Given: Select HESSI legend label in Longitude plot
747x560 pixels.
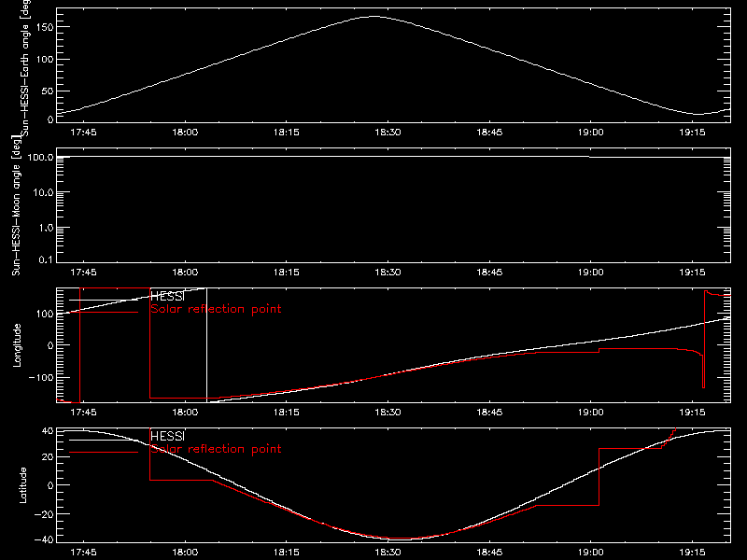Looking at the screenshot, I should pyautogui.click(x=167, y=296).
